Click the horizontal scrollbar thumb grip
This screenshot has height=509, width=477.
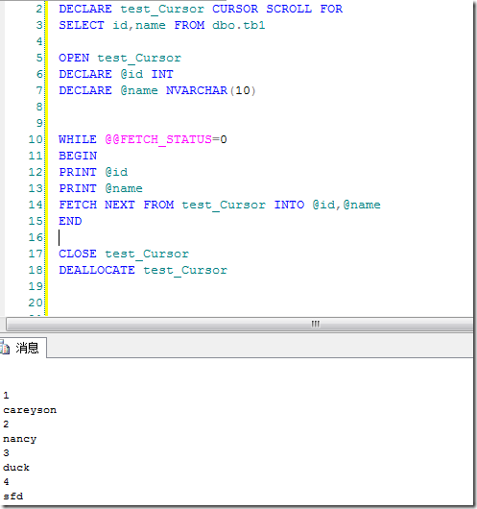[x=315, y=324]
